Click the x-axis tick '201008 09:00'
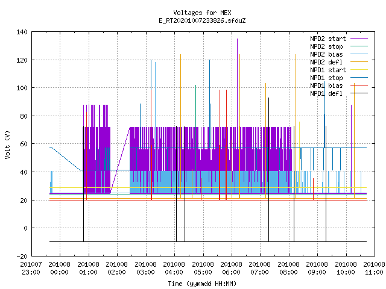Viewport: 386px width, 289px height. [317, 269]
